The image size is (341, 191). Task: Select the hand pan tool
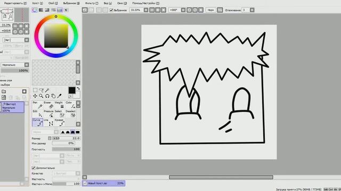53,96
